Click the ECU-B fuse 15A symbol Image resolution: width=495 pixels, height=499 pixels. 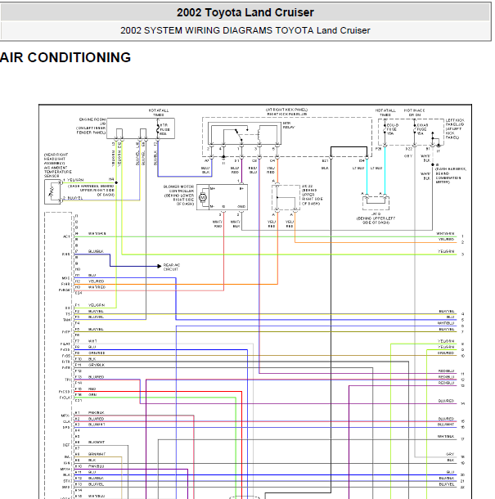click(385, 129)
